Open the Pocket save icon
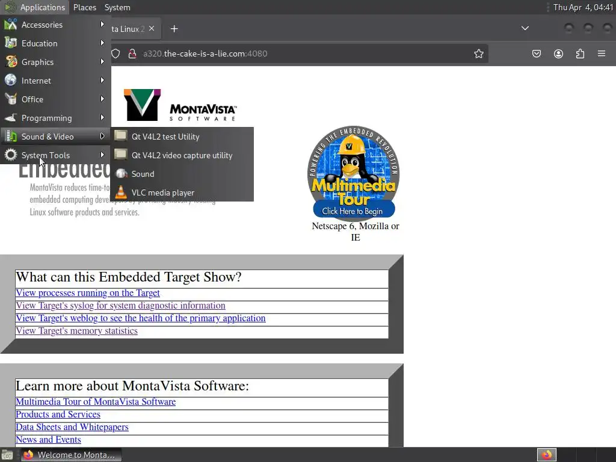This screenshot has width=616, height=462. pyautogui.click(x=536, y=54)
